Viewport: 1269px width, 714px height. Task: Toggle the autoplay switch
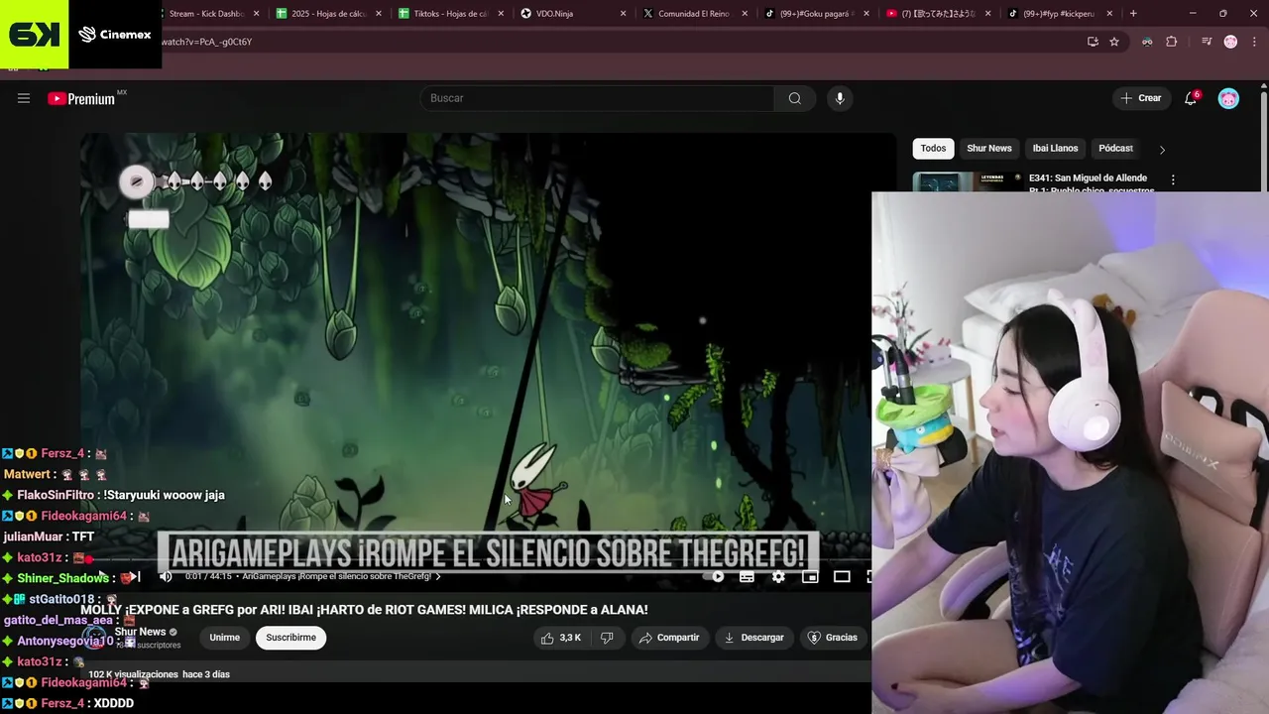coord(714,576)
